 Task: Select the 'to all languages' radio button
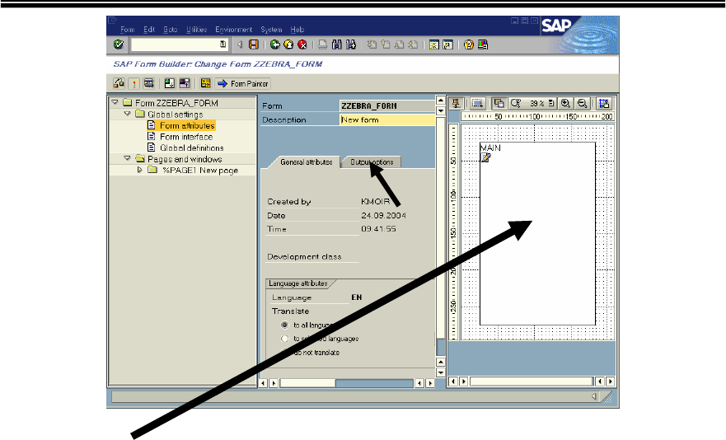click(285, 325)
